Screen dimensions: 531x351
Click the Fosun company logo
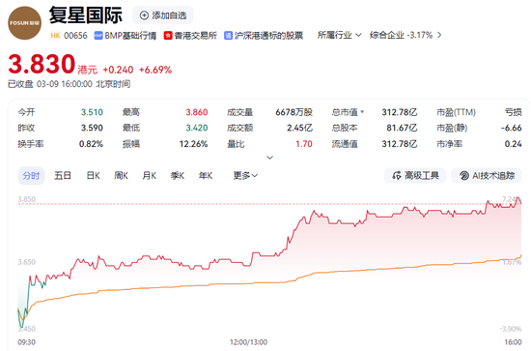(x=24, y=22)
